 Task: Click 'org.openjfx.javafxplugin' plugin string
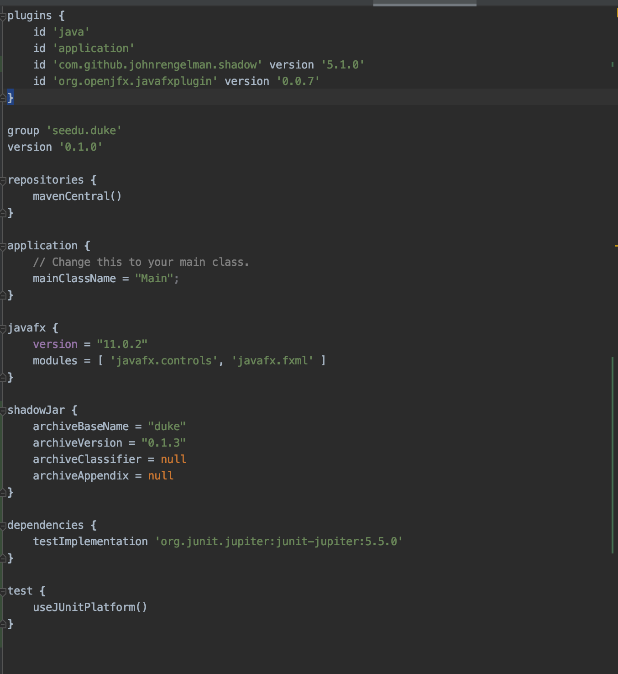point(135,81)
